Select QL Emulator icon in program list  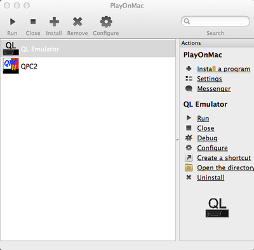11,48
